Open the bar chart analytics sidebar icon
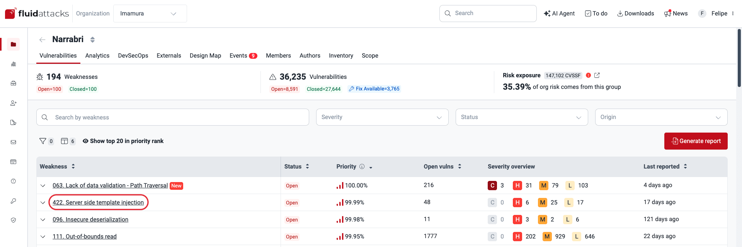 coord(14,64)
